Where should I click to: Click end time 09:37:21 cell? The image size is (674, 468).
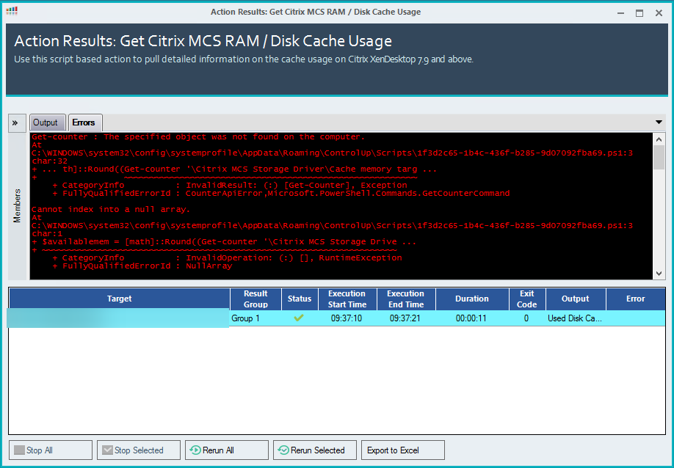tap(405, 318)
